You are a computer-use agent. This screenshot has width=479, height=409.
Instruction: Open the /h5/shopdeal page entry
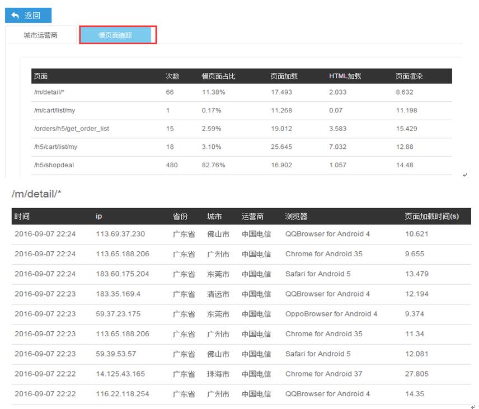coord(53,165)
